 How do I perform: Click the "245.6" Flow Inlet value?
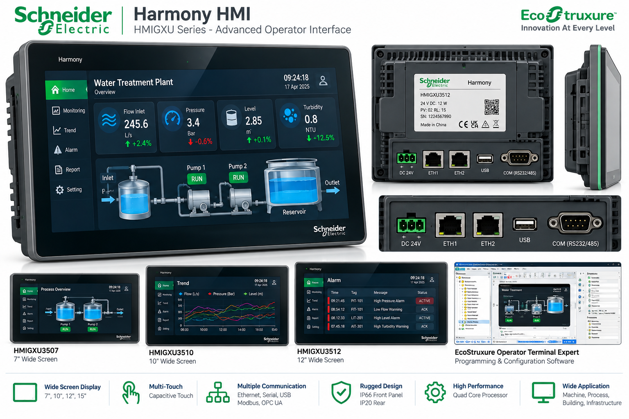tap(136, 124)
